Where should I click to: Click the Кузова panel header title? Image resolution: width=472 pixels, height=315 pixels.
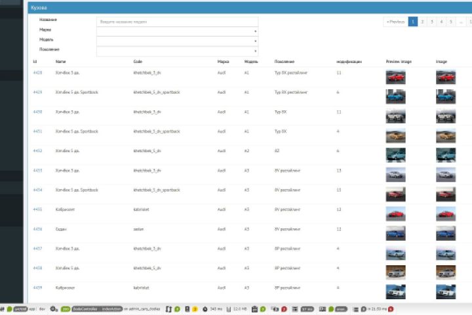click(x=39, y=8)
